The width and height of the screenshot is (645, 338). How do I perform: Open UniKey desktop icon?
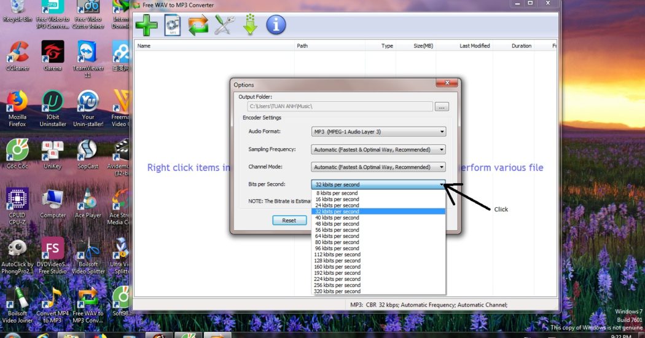click(x=53, y=154)
